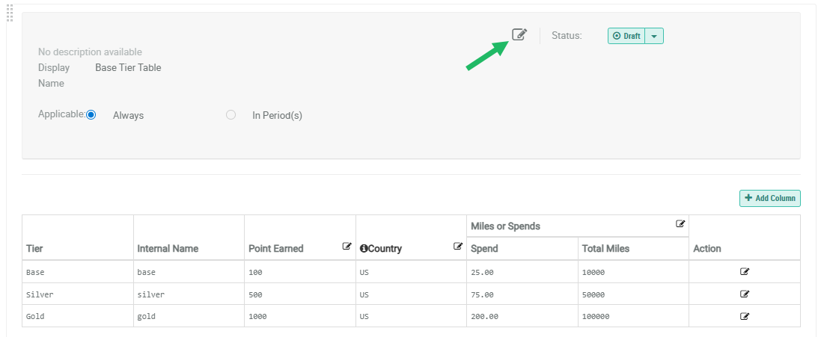
Task: Click the Total Miles column header
Action: [605, 249]
